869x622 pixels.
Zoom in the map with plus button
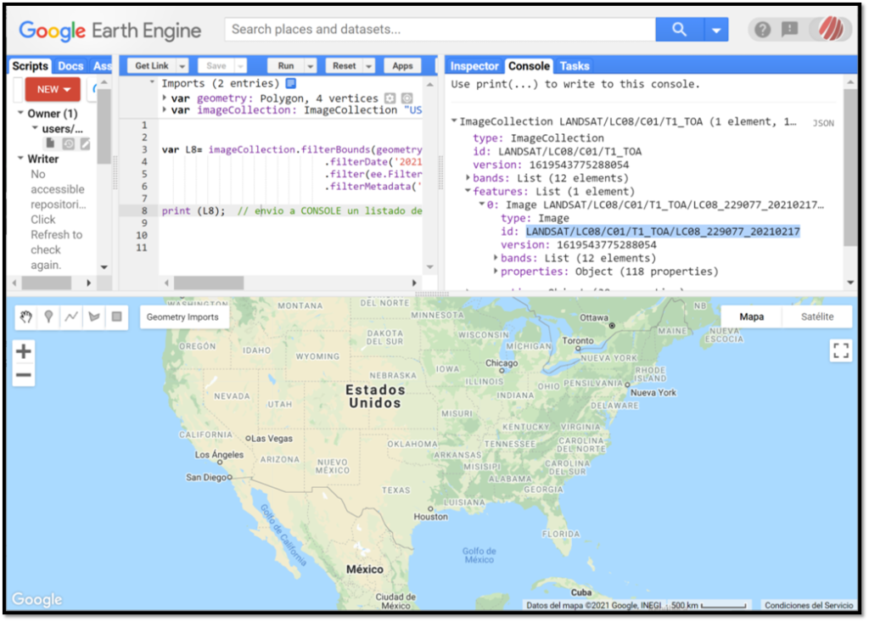(24, 351)
